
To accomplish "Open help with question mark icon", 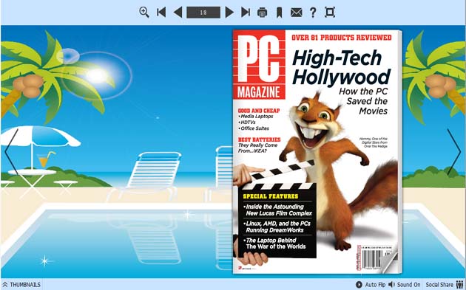I will click(313, 13).
